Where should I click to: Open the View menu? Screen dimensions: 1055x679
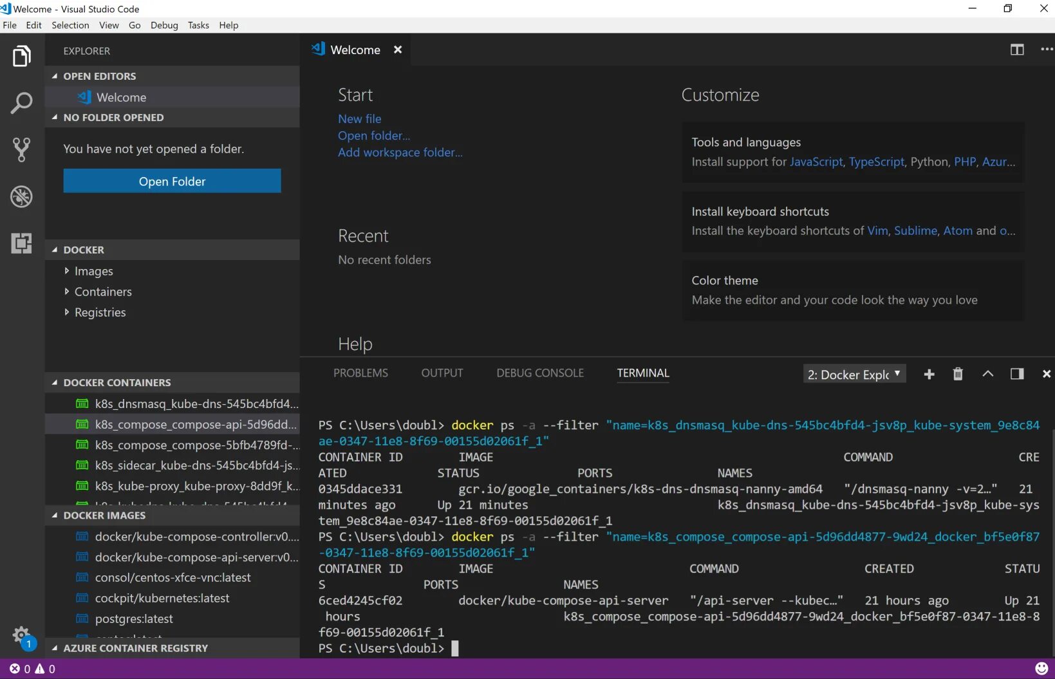pyautogui.click(x=109, y=25)
